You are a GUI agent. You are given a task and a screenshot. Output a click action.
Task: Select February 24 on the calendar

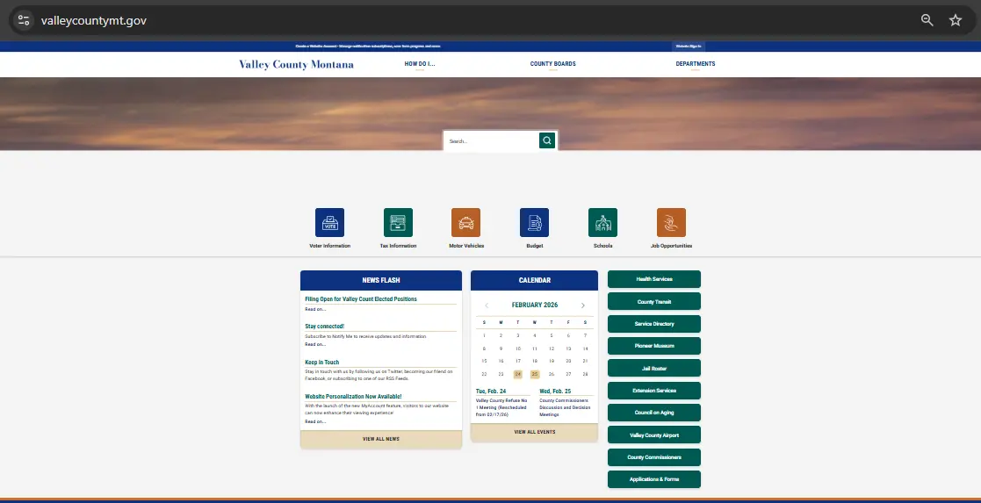click(x=517, y=374)
